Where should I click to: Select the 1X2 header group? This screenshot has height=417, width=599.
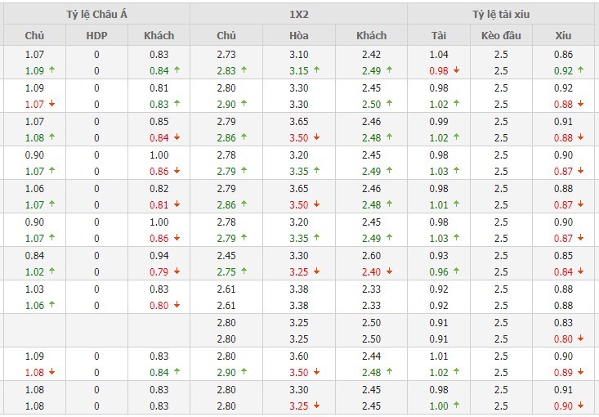pyautogui.click(x=299, y=14)
